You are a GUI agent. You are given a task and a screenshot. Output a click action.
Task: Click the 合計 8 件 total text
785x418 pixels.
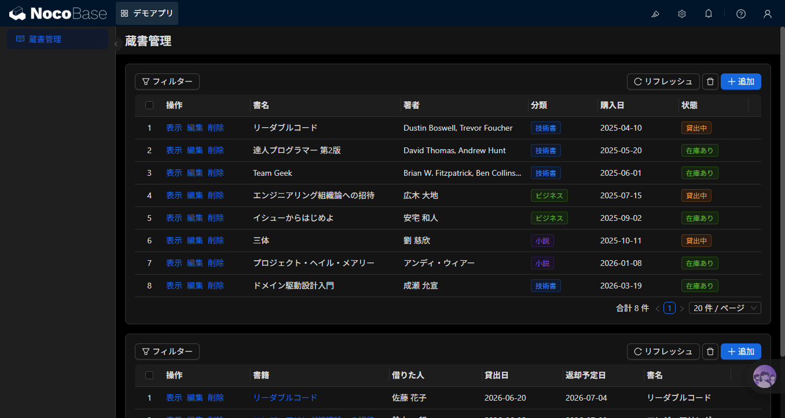point(633,308)
